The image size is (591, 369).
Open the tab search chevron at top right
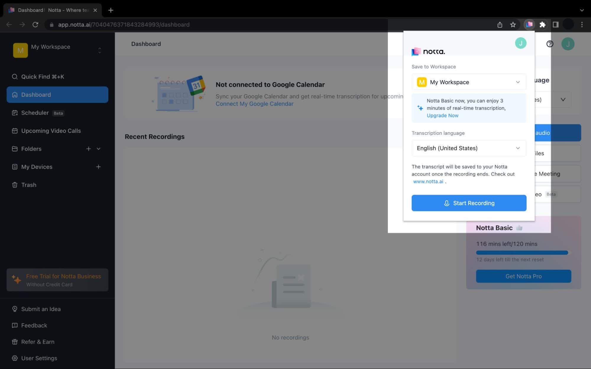click(582, 10)
